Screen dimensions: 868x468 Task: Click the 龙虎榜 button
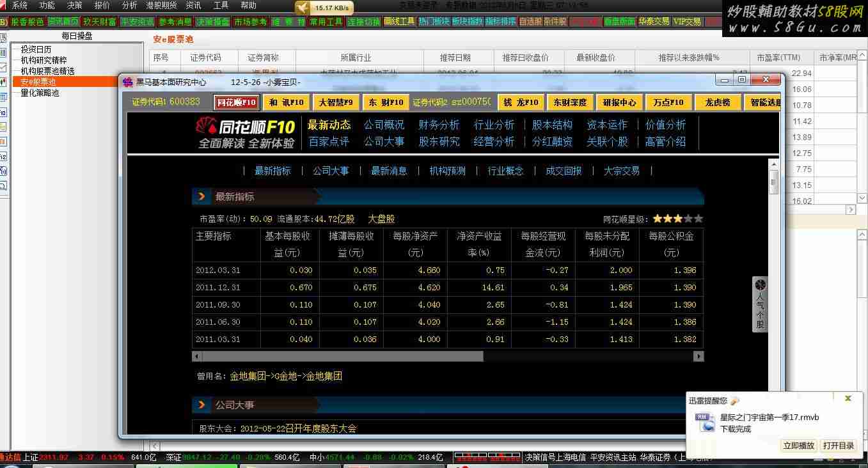[x=718, y=102]
